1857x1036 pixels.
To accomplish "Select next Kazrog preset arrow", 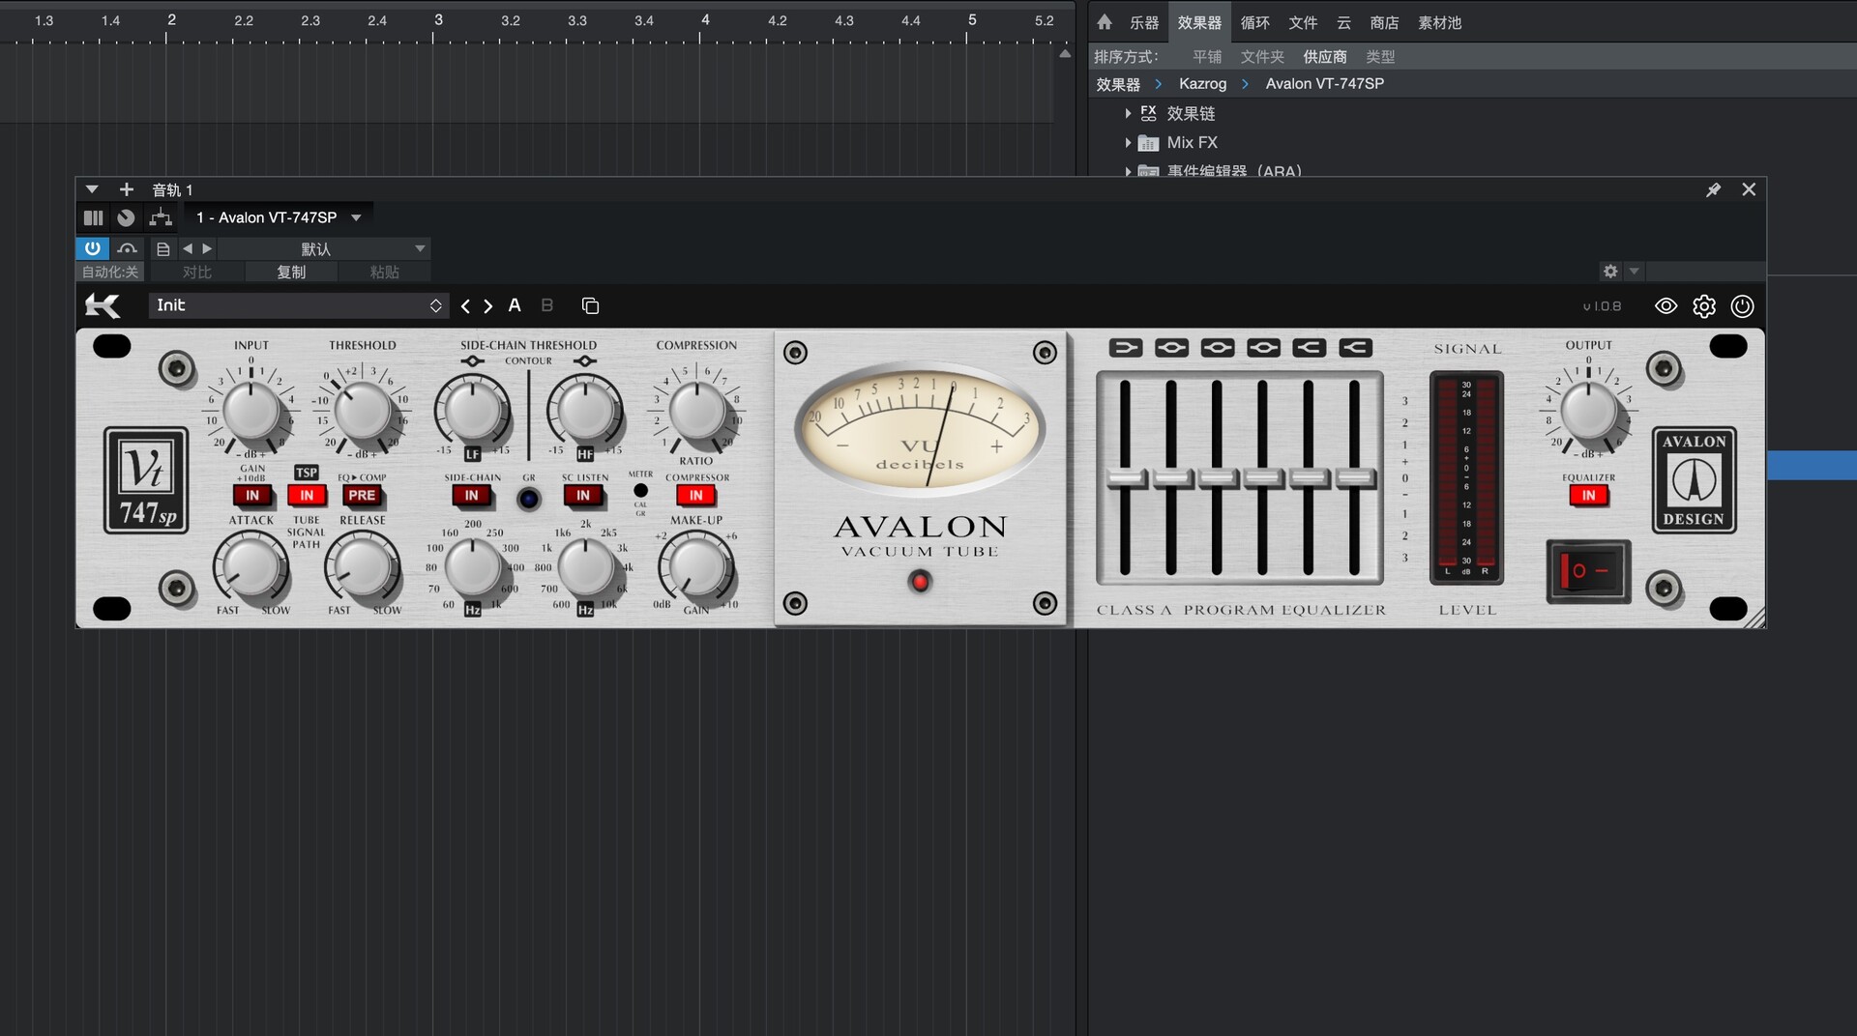I will point(488,306).
